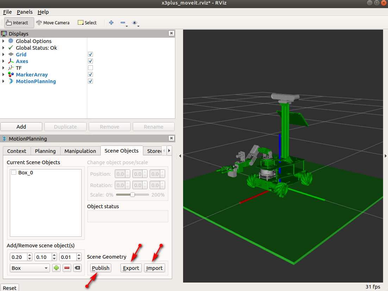Image resolution: width=388 pixels, height=291 pixels.
Task: Open the File menu
Action: pyautogui.click(x=7, y=12)
